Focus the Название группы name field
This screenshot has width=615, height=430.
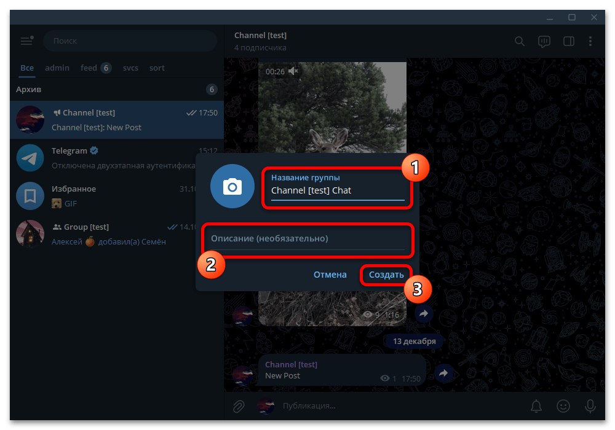point(337,188)
